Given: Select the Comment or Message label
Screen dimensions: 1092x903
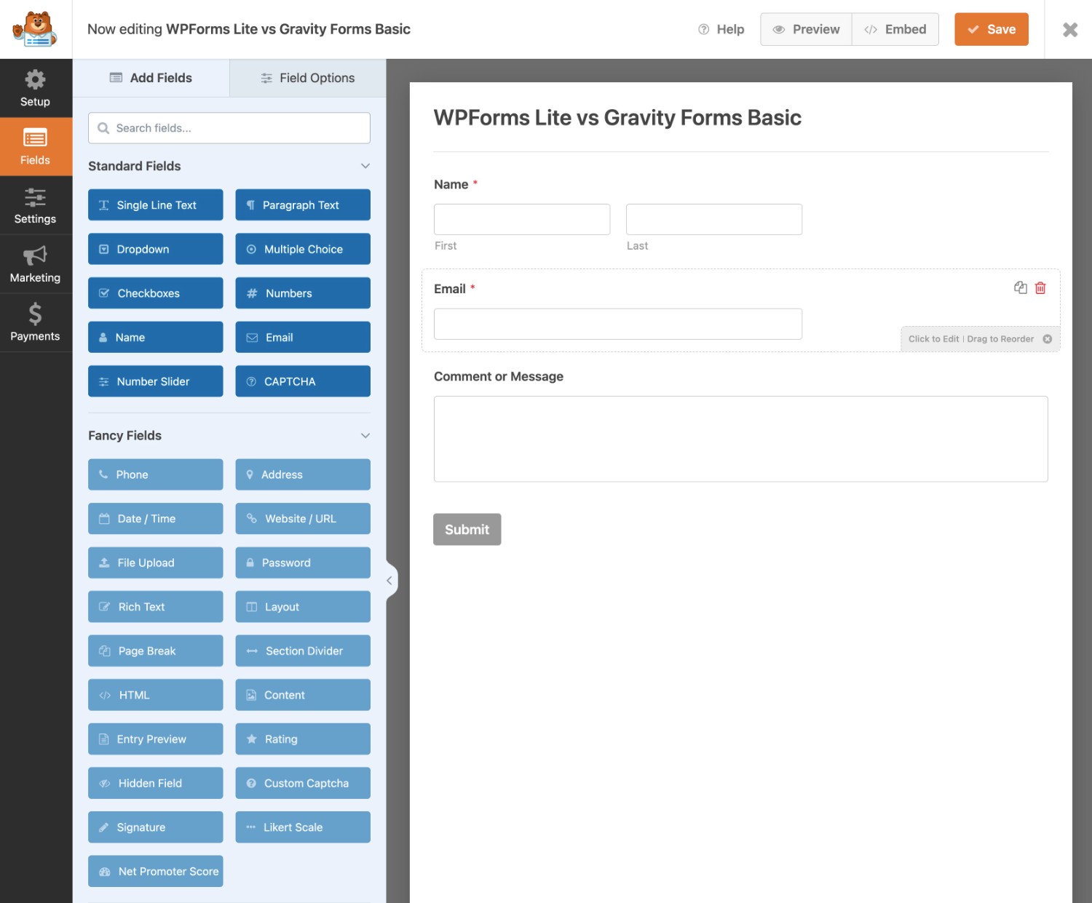Looking at the screenshot, I should pos(499,376).
